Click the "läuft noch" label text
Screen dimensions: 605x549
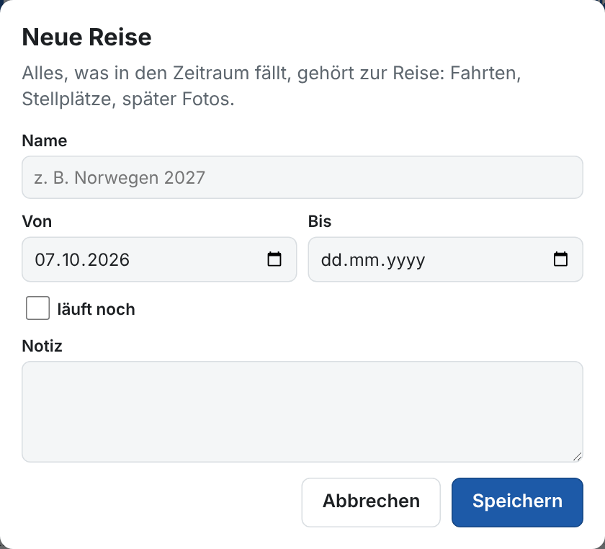(x=96, y=309)
